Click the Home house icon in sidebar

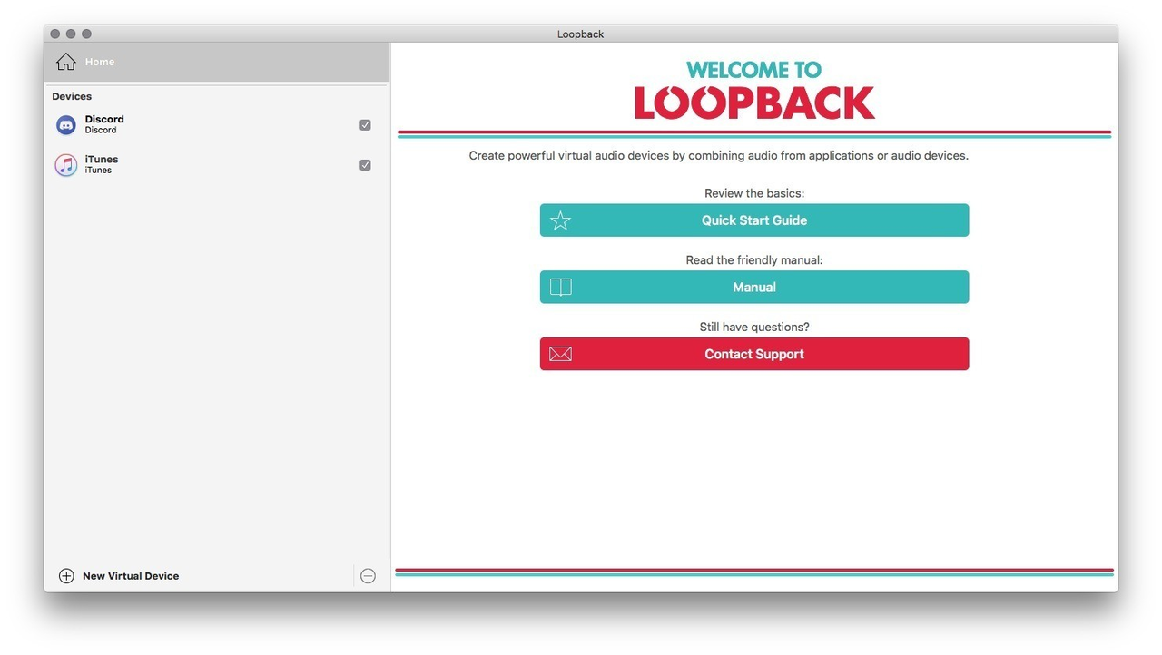click(66, 62)
